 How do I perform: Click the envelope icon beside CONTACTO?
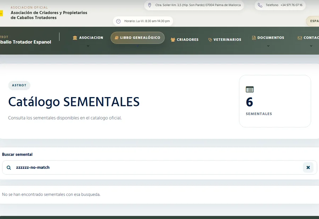pos(300,38)
